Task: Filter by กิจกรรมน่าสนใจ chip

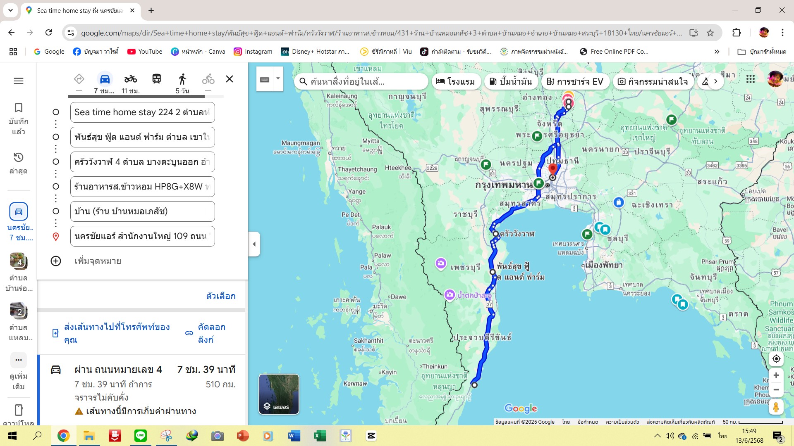Action: click(653, 81)
